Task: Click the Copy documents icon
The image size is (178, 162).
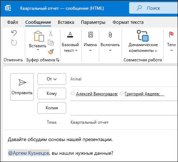Action: pos(51,43)
